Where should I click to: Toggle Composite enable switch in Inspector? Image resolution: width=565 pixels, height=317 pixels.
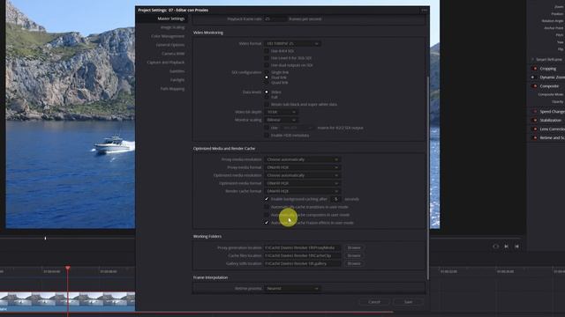[535, 86]
